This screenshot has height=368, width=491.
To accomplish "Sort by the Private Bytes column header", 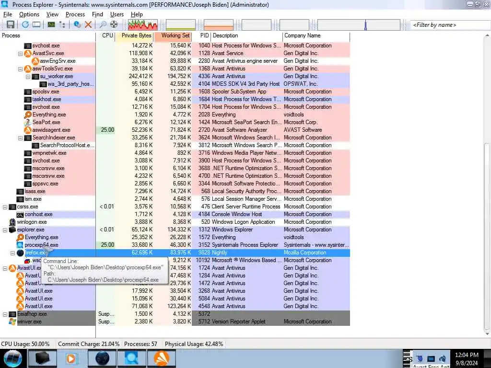I will click(135, 35).
